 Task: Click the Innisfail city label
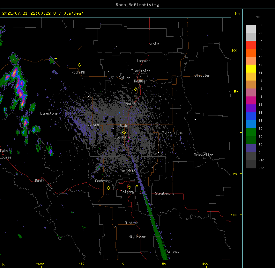click(x=132, y=104)
